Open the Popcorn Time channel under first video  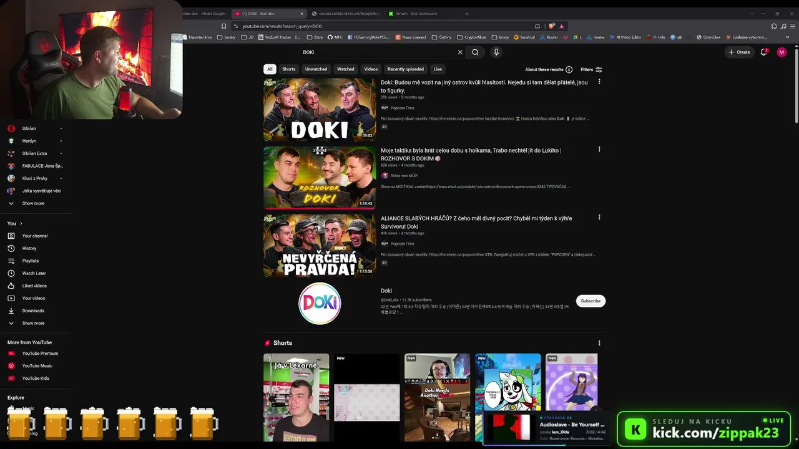pos(402,108)
